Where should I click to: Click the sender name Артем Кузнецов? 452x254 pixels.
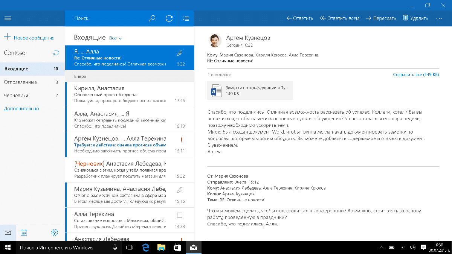248,38
